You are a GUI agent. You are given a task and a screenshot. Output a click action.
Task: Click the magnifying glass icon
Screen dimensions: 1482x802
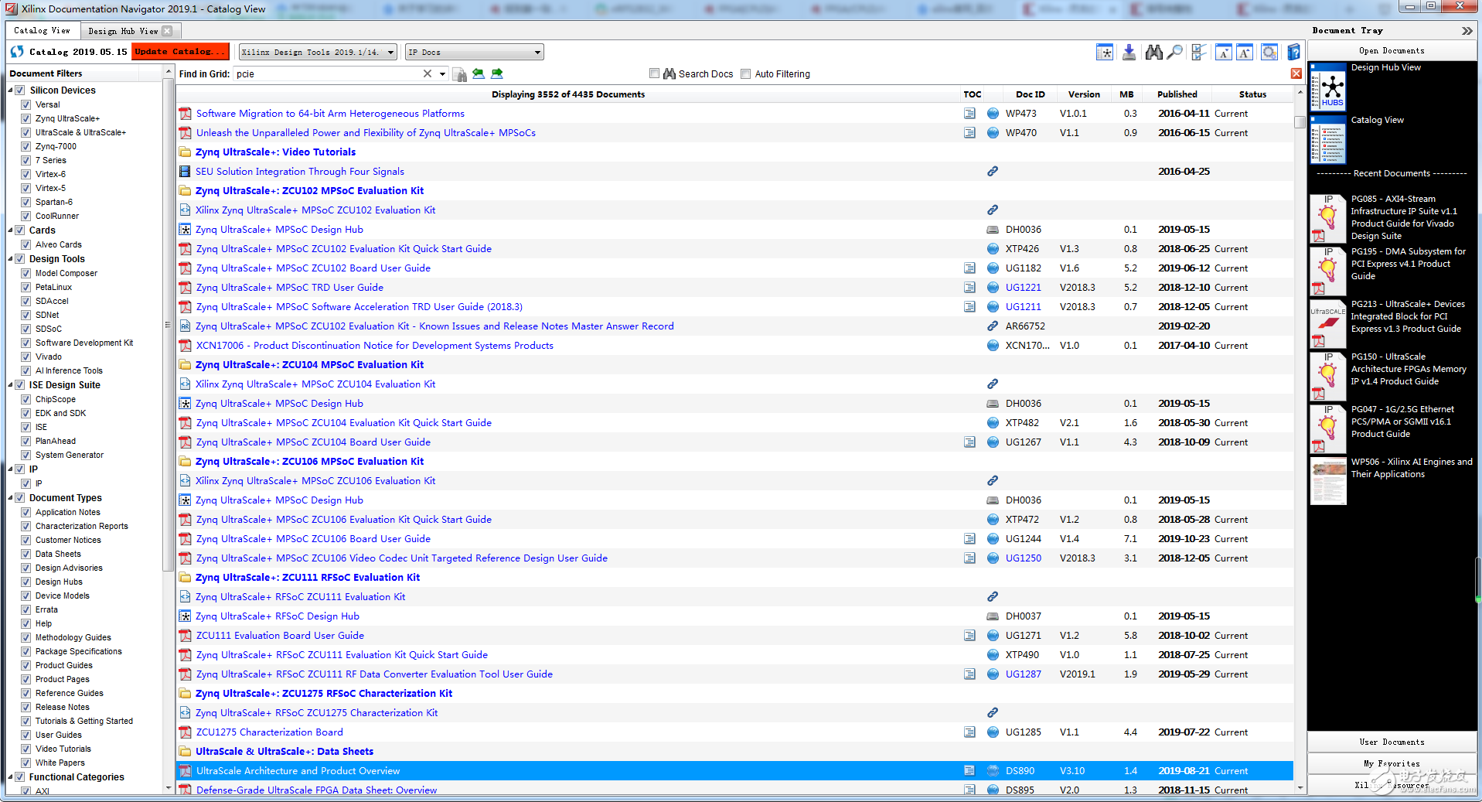click(1174, 52)
